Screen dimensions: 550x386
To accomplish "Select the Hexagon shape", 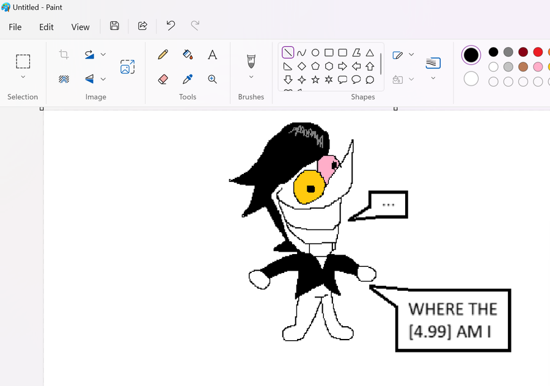I will tap(329, 66).
